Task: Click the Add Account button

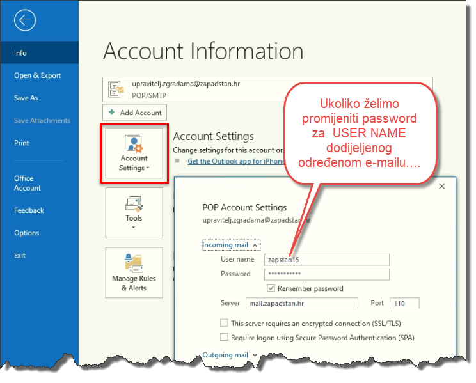Action: point(134,113)
